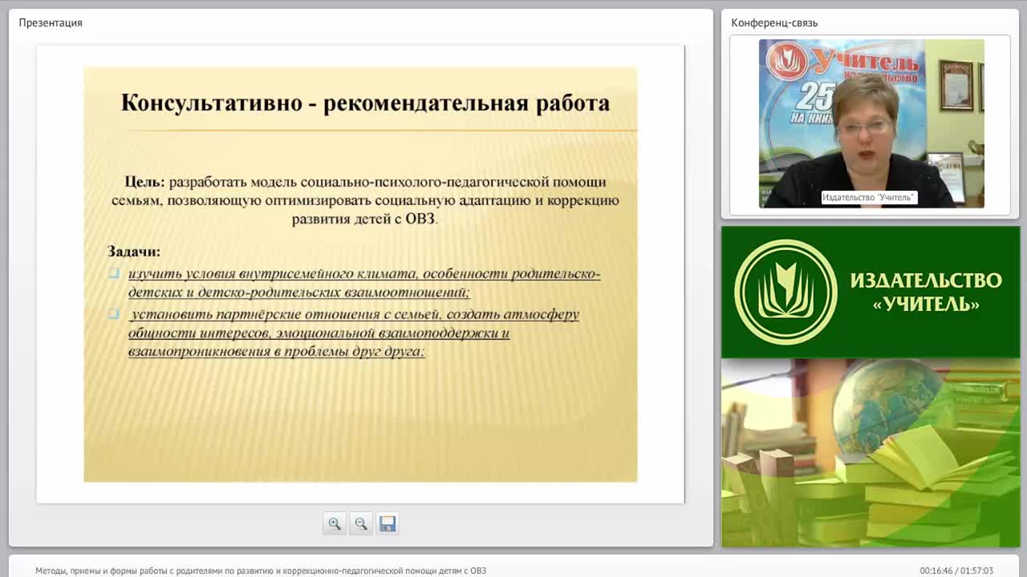1027x577 pixels.
Task: Click the elapsed time 00:16:46 counter
Action: tap(936, 571)
